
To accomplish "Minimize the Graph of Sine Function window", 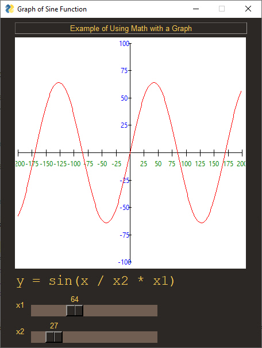I will click(196, 9).
